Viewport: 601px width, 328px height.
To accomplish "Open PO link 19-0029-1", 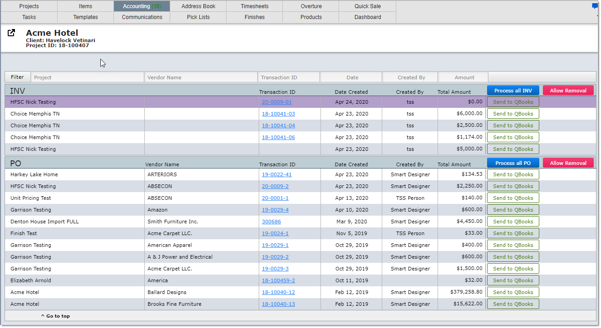I will pyautogui.click(x=275, y=245).
